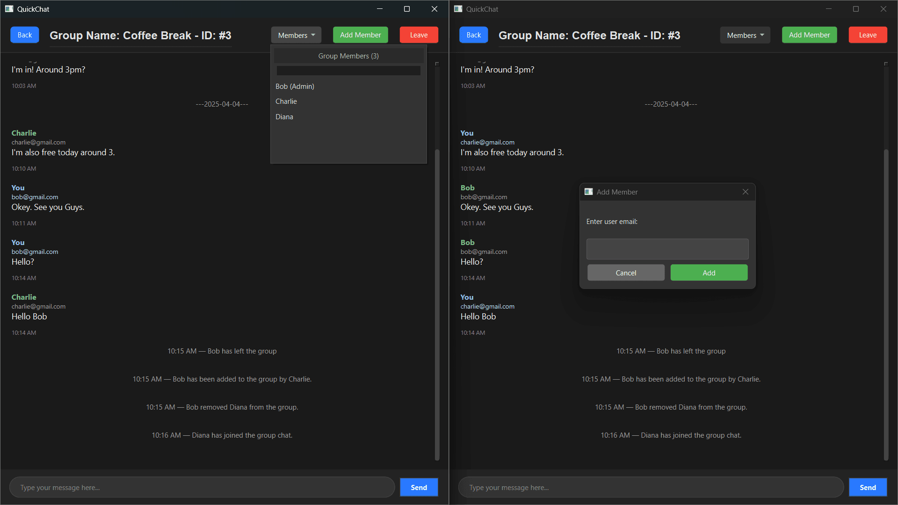Image resolution: width=898 pixels, height=505 pixels.
Task: Expand the Members dropdown in right window
Action: click(745, 35)
